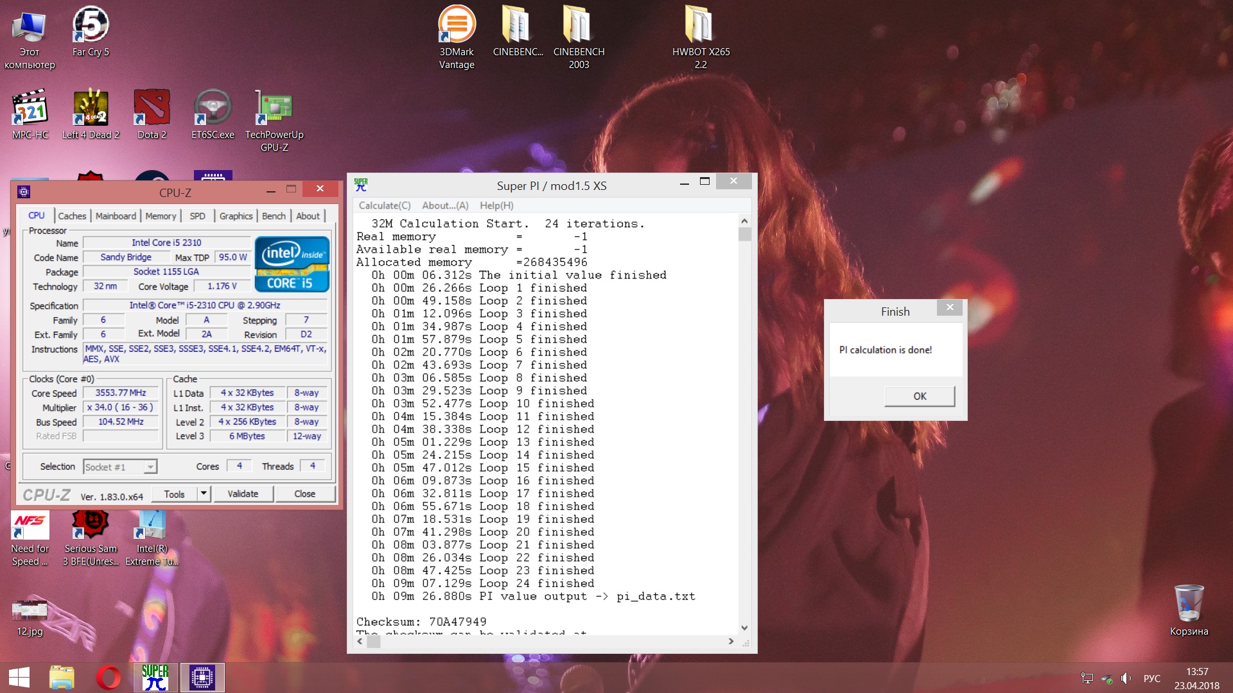This screenshot has width=1233, height=693.
Task: Confirm the Finish dialog with OK
Action: (x=920, y=396)
